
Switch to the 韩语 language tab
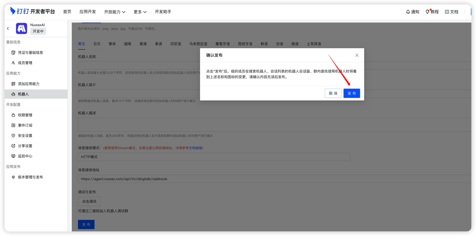tap(264, 44)
